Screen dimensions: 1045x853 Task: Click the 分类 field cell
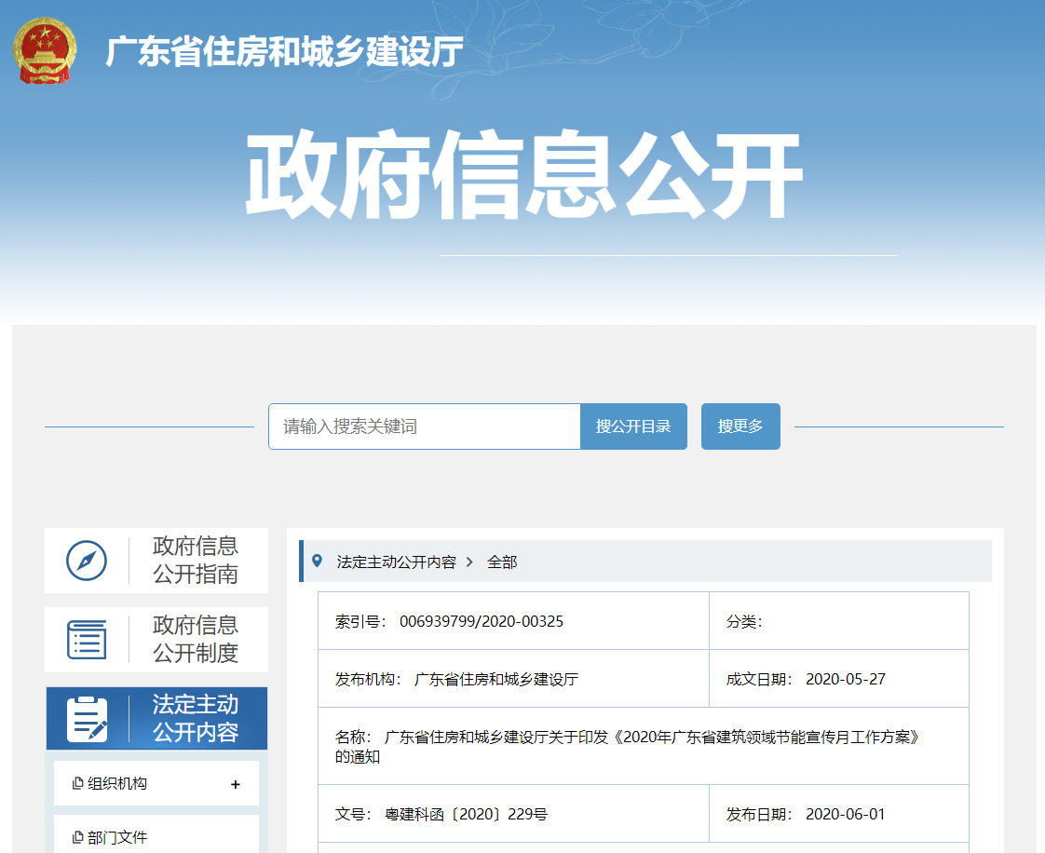point(839,620)
